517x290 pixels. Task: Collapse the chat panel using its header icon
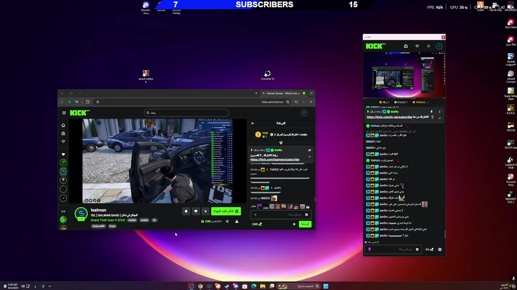252,123
